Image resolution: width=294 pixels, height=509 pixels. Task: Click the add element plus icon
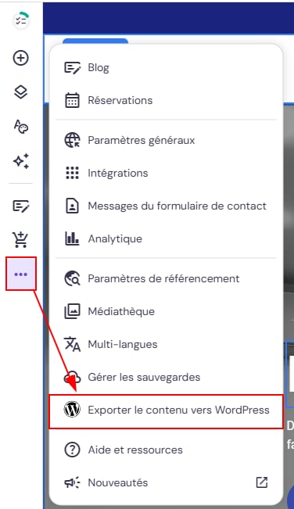point(21,58)
